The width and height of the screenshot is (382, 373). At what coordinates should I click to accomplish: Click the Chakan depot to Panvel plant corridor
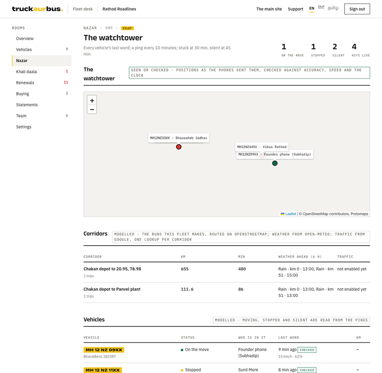click(x=112, y=289)
